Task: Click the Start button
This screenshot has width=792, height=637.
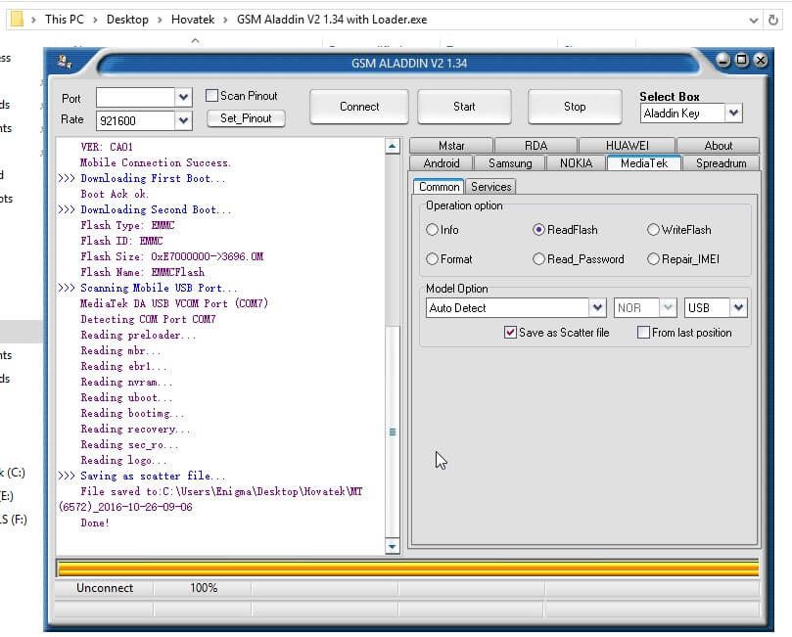Action: (x=464, y=107)
